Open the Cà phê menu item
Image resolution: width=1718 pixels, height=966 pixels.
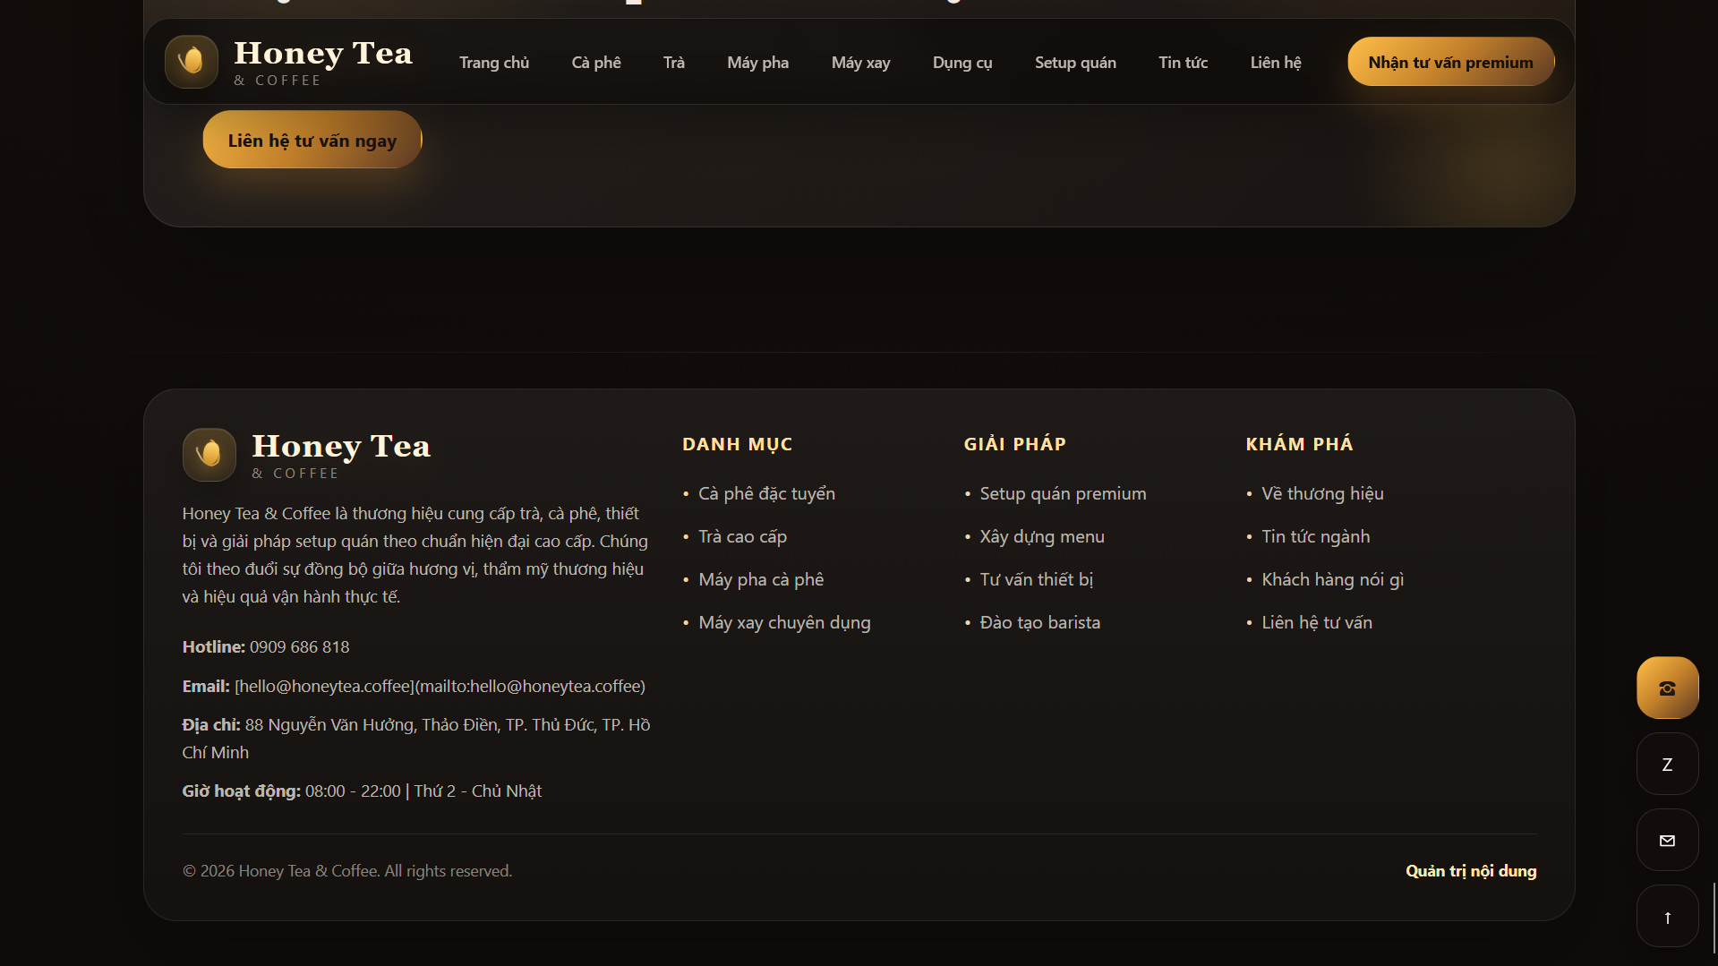pos(595,62)
